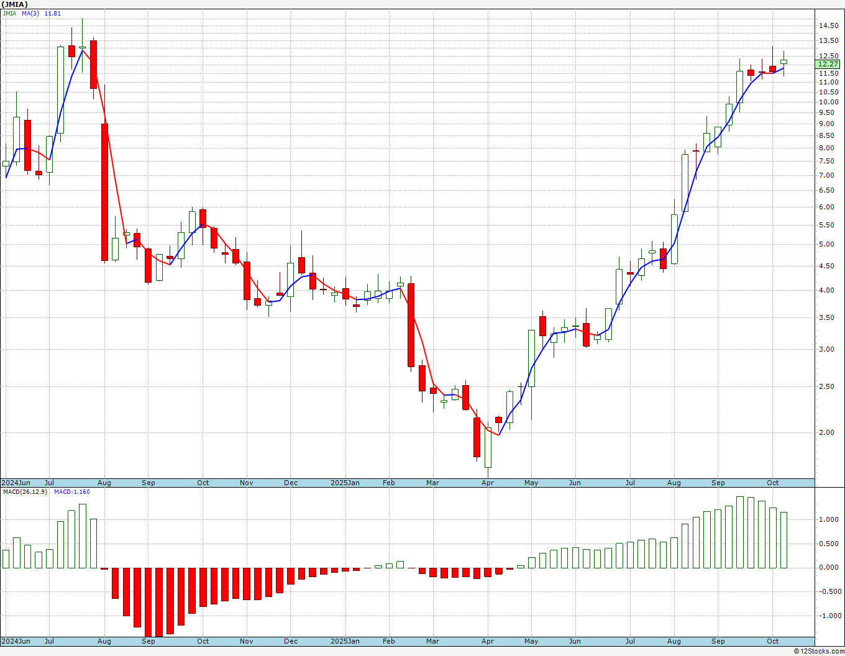This screenshot has height=656, width=845.
Task: Select the green JMIA legend label
Action: click(9, 13)
